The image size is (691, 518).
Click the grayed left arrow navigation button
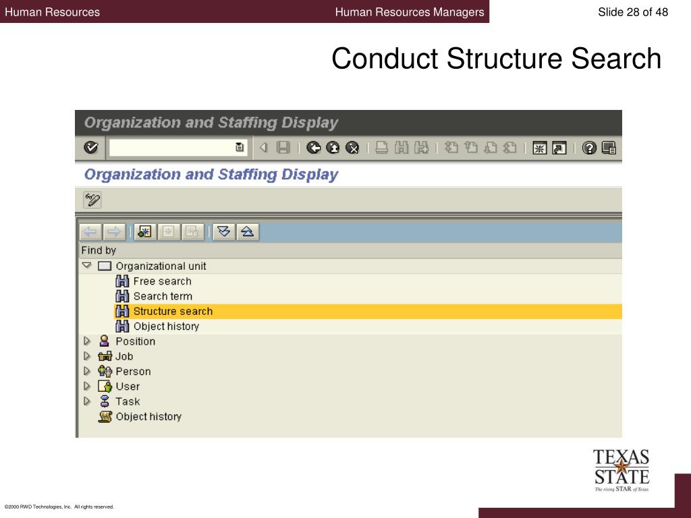pyautogui.click(x=90, y=232)
